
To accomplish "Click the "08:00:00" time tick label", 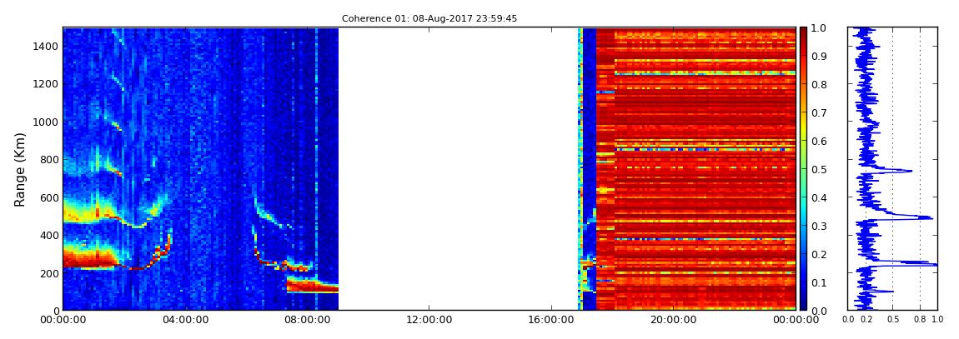I will (307, 320).
